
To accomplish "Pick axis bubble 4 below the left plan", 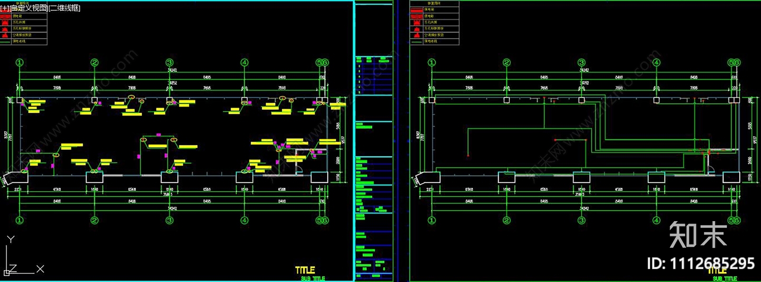I will pos(244,220).
